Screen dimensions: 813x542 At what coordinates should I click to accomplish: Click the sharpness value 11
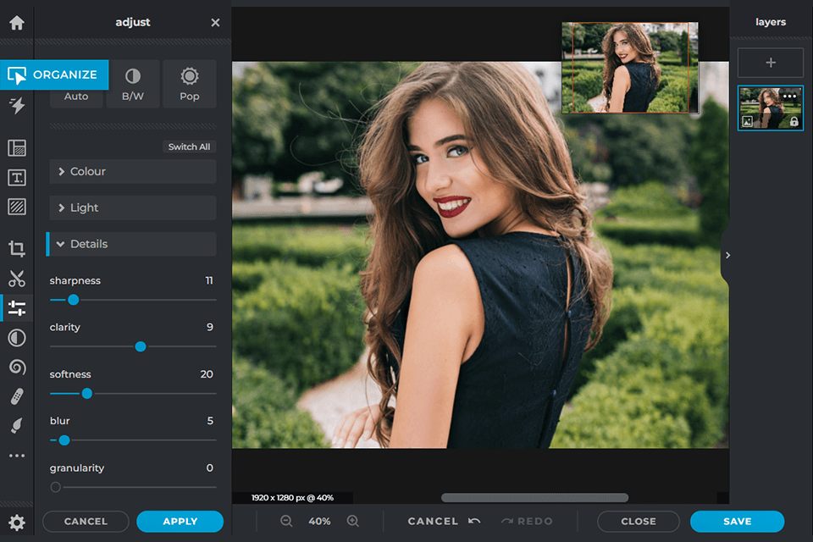coord(209,280)
